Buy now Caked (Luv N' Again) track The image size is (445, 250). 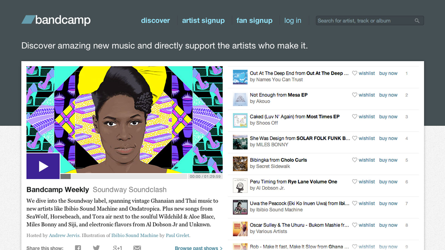(x=388, y=117)
